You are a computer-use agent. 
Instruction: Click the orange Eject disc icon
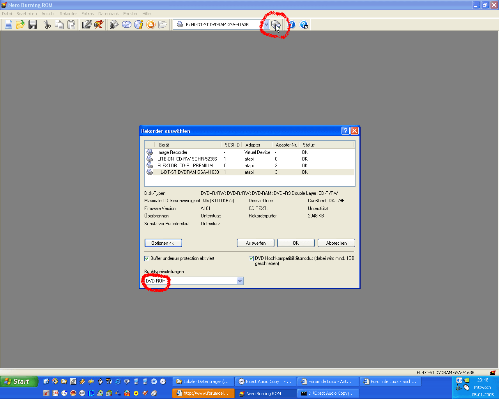point(151,25)
